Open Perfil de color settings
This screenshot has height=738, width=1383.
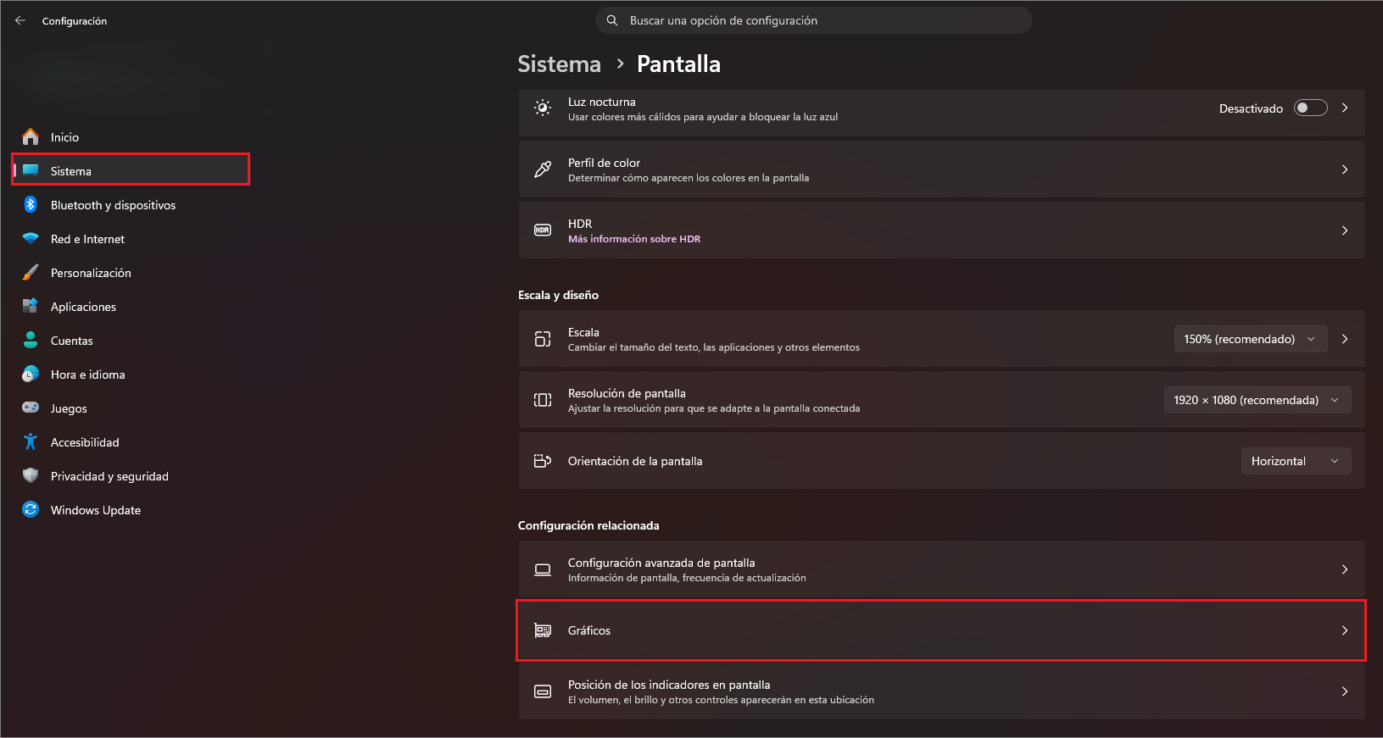(x=941, y=169)
